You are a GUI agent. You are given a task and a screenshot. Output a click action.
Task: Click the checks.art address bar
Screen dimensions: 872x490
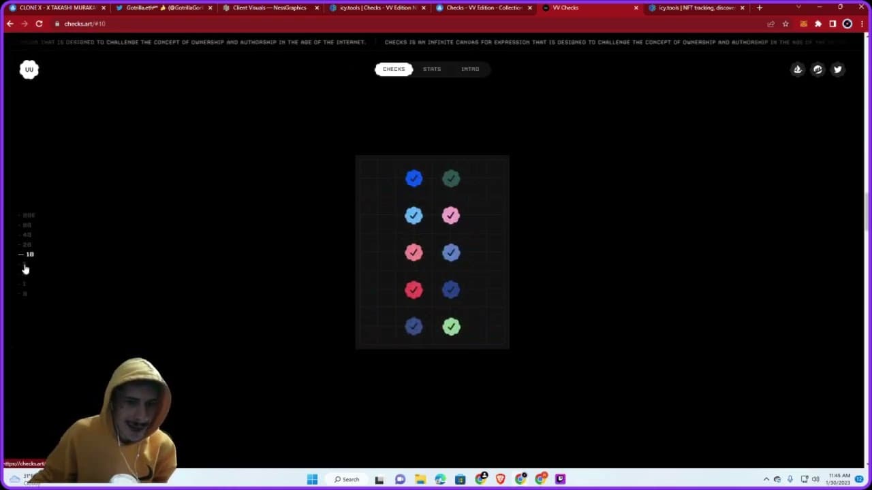pyautogui.click(x=409, y=23)
